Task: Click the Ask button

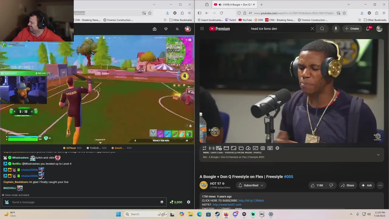Action: [367, 185]
